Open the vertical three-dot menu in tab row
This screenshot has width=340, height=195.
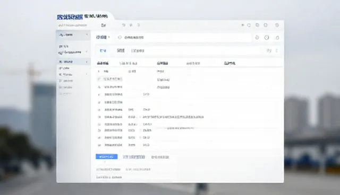coord(276,50)
